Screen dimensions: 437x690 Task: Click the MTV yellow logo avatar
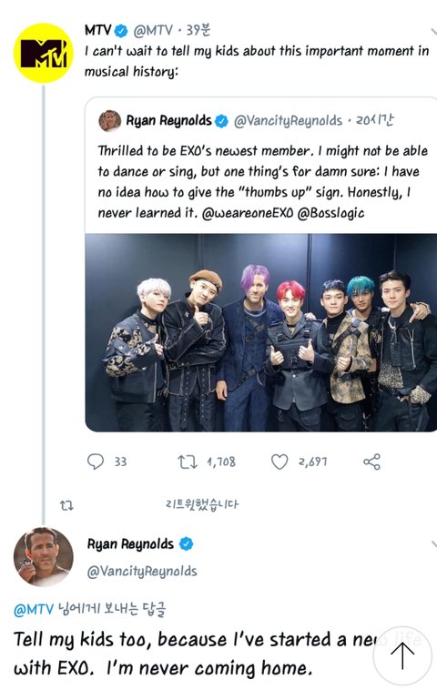pyautogui.click(x=43, y=53)
